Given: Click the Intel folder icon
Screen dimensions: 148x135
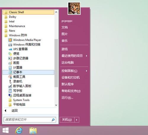Looking at the screenshot, I should click(6, 22).
